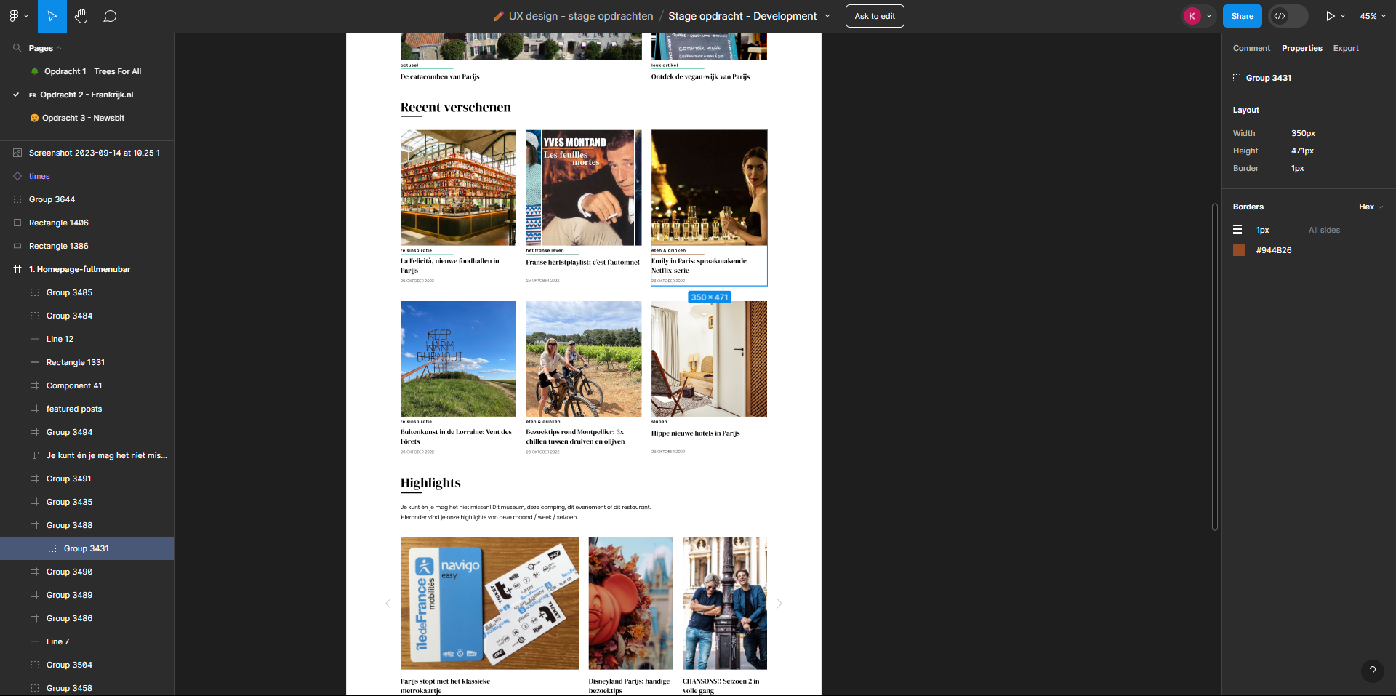
Task: Click the text icon of Je kunt én layer
Action: pyautogui.click(x=35, y=455)
